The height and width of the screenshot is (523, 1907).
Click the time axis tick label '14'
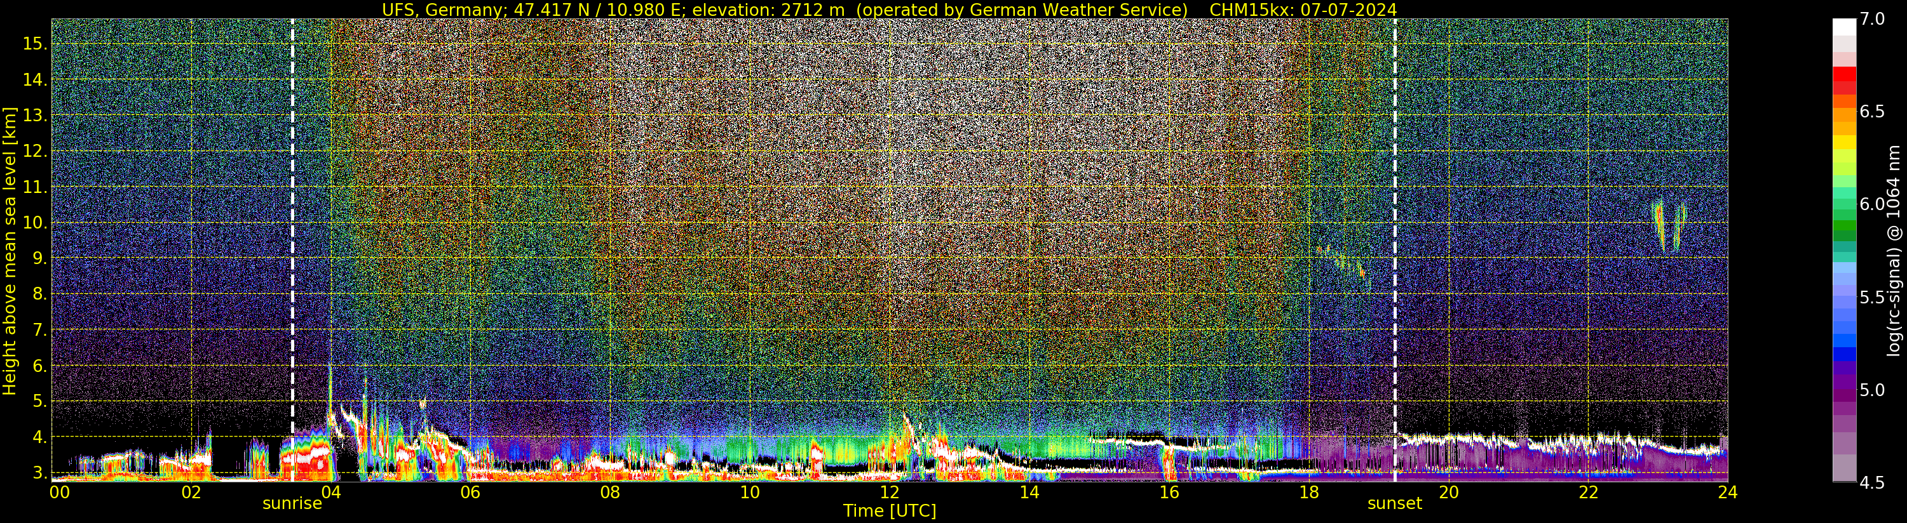coord(1029,492)
